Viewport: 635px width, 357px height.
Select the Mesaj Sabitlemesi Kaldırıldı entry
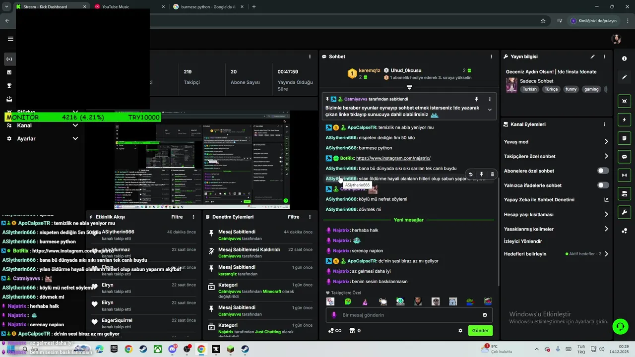pos(260,253)
